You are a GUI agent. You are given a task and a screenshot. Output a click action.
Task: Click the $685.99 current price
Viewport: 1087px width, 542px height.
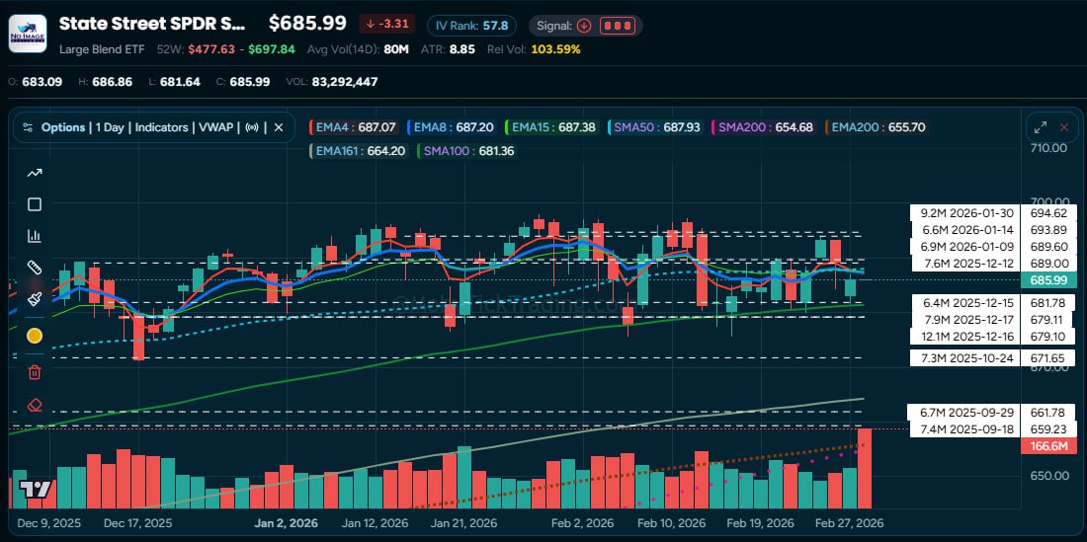coord(307,24)
